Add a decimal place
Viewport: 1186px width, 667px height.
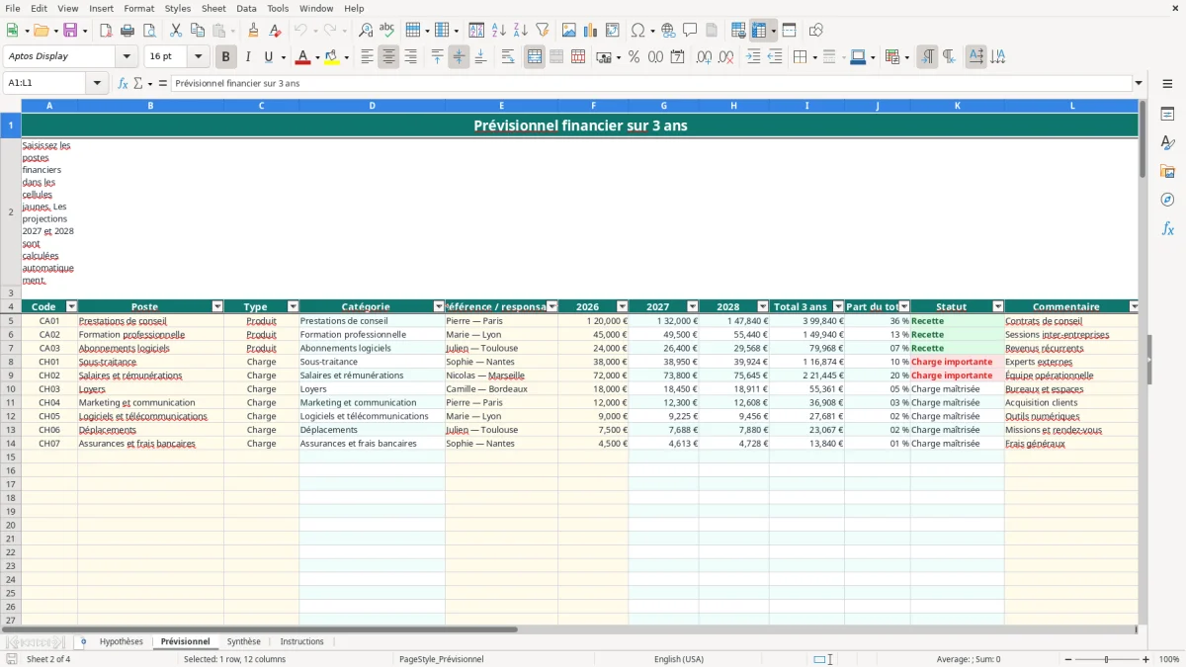[704, 57]
